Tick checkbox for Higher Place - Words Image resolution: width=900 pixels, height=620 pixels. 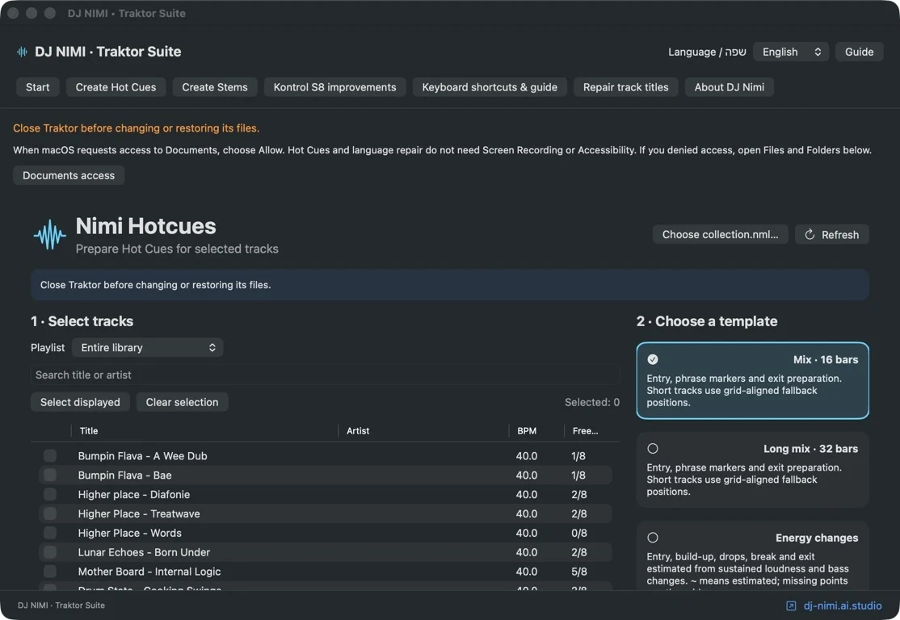click(x=50, y=533)
